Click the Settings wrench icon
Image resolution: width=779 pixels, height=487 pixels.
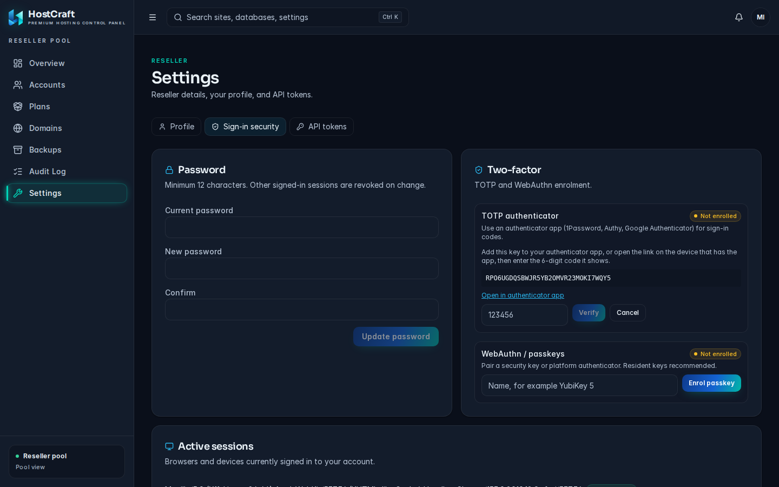(18, 193)
